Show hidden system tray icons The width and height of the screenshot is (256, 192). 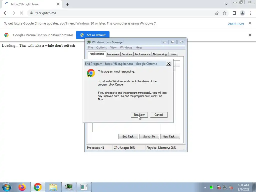(205, 187)
